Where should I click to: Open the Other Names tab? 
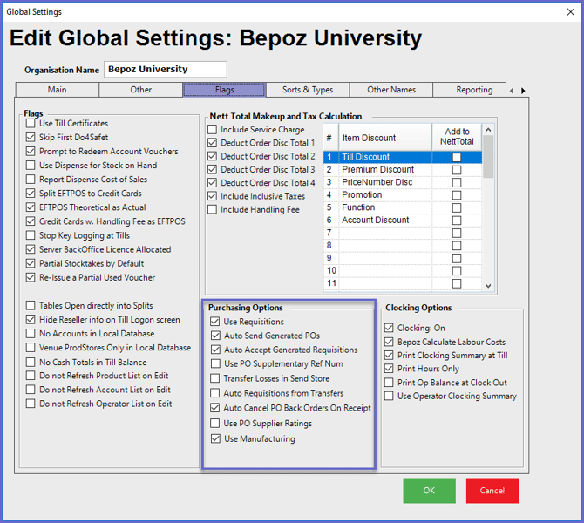(391, 90)
